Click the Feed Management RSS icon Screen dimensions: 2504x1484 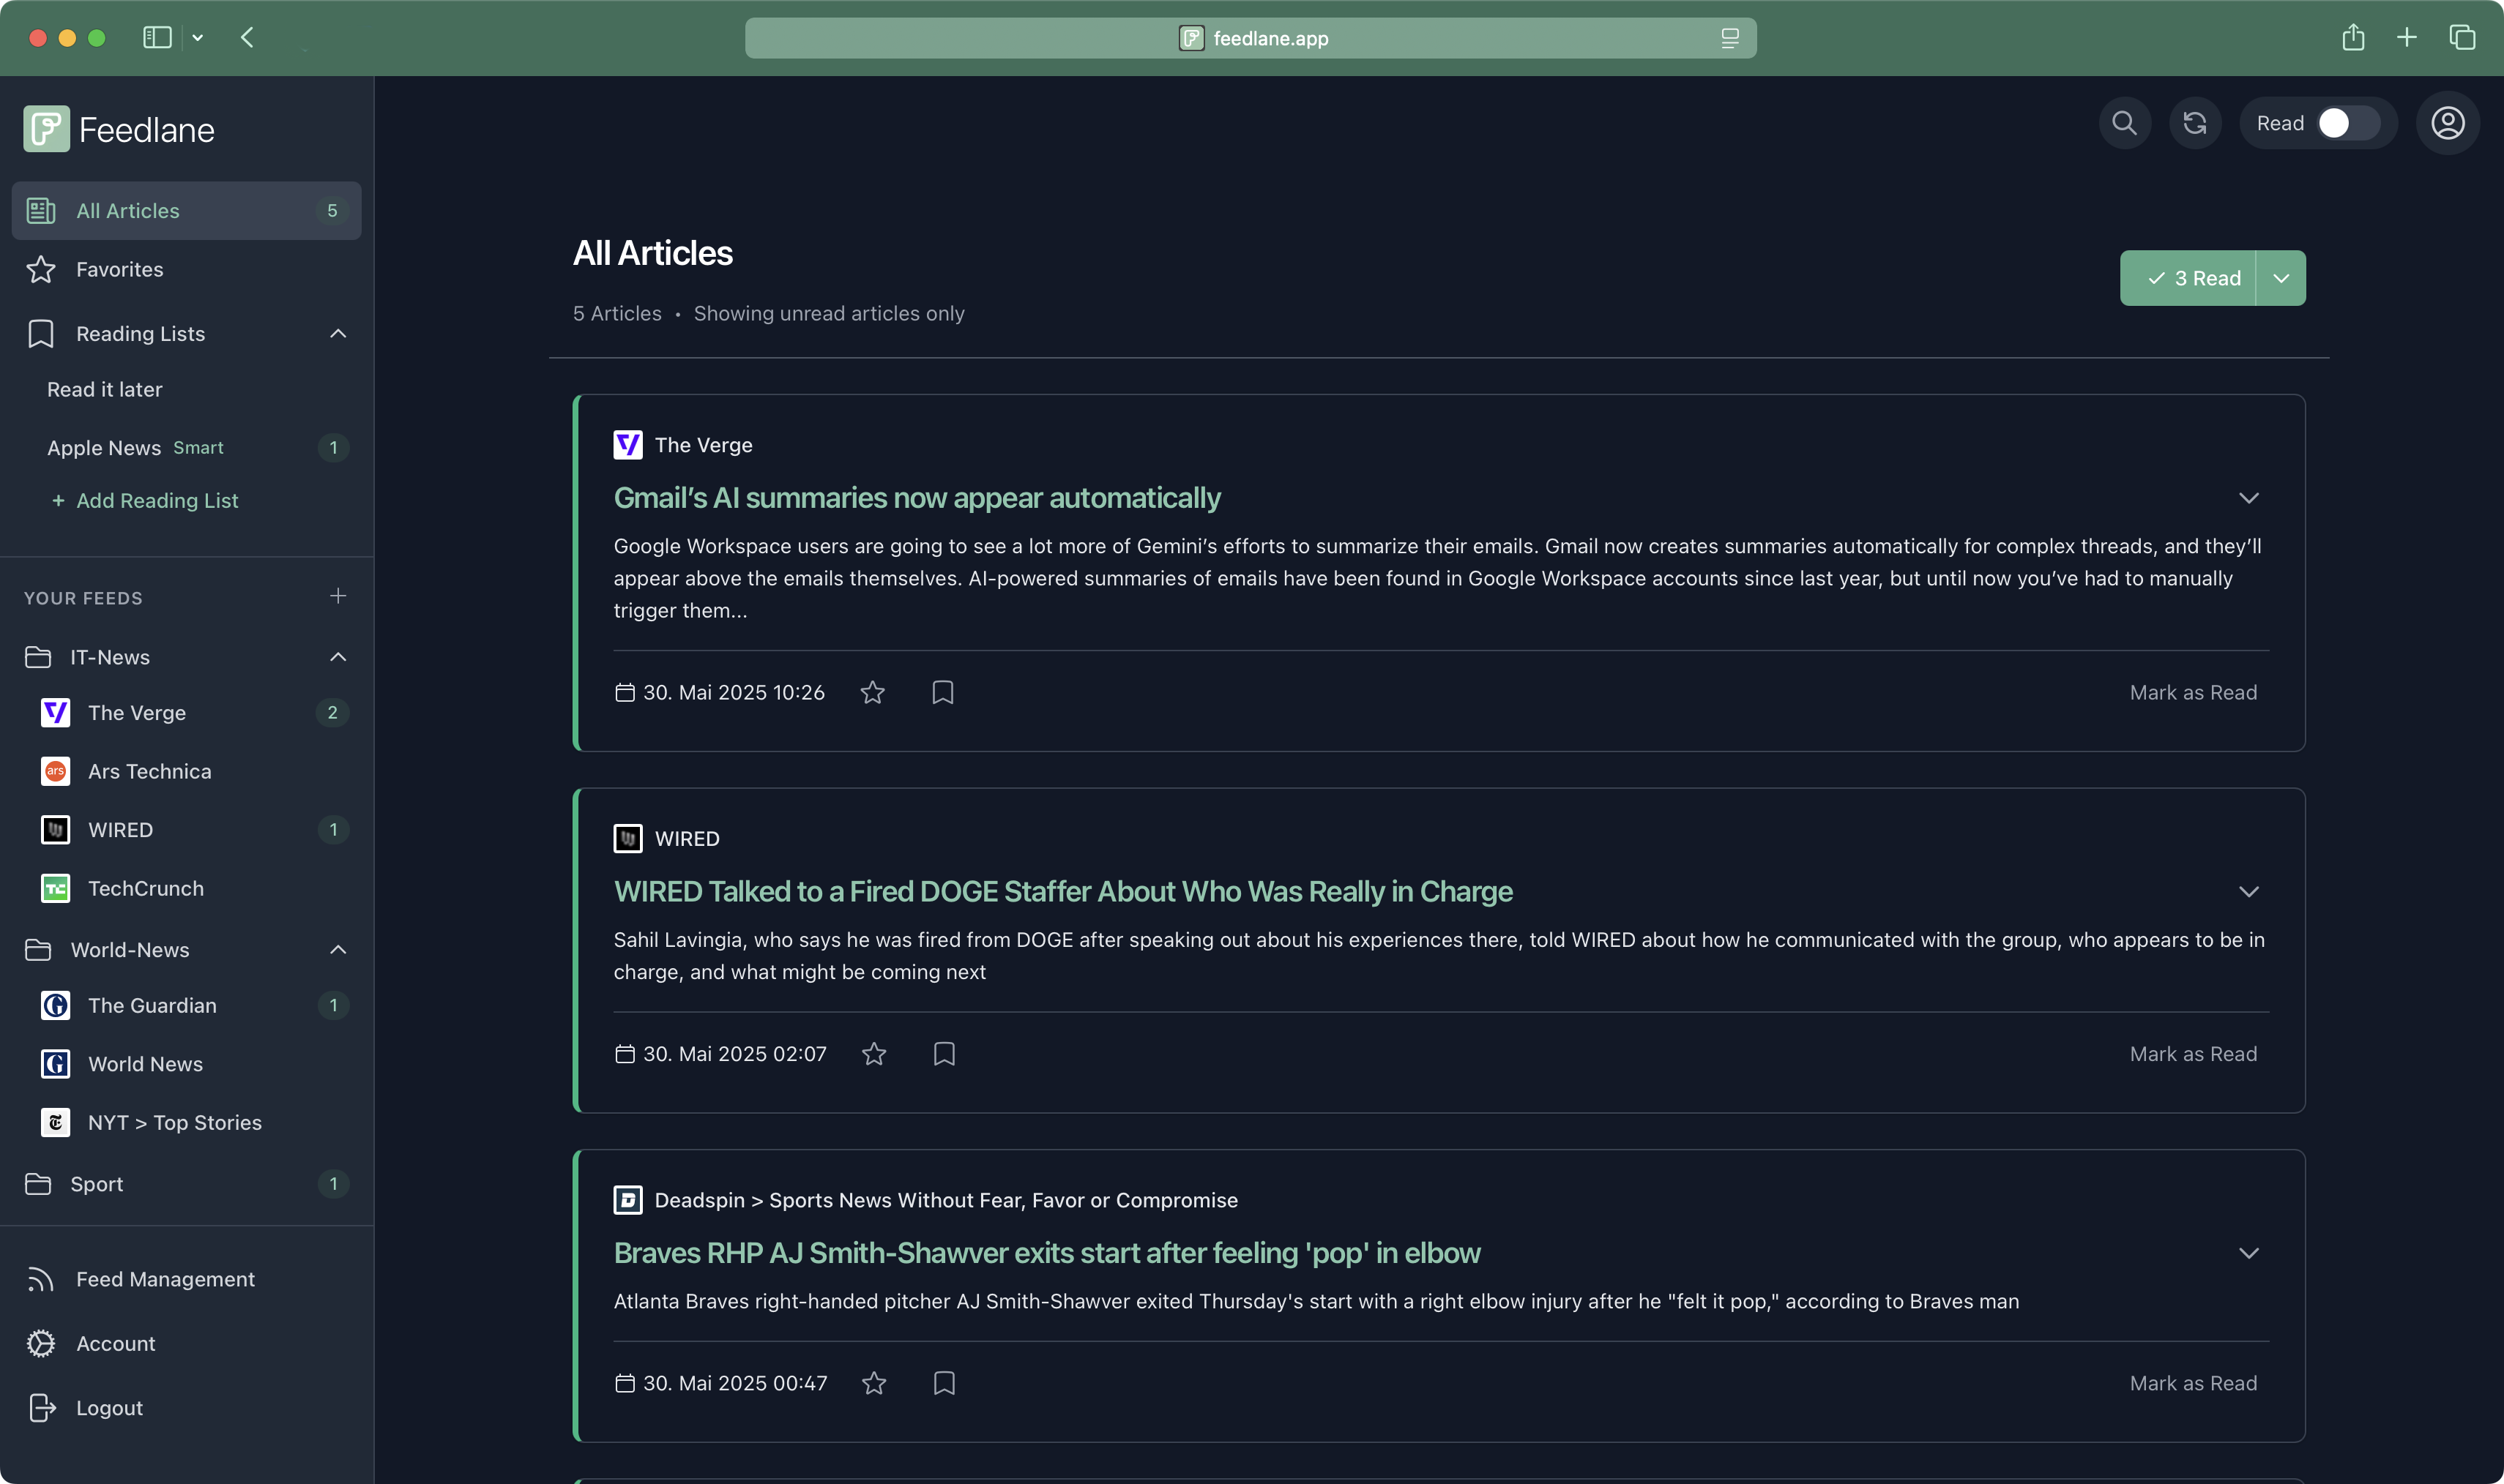pos(41,1279)
